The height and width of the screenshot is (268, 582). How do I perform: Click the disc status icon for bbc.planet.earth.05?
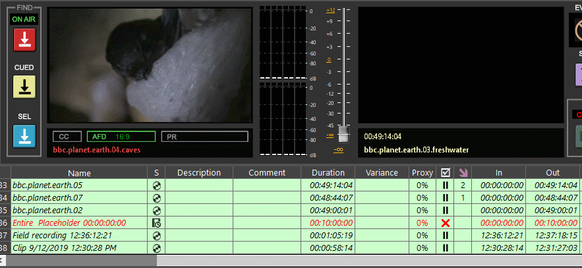pos(156,185)
